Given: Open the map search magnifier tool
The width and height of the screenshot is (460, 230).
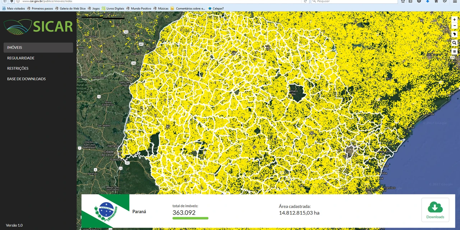Looking at the screenshot, I should click(x=454, y=43).
